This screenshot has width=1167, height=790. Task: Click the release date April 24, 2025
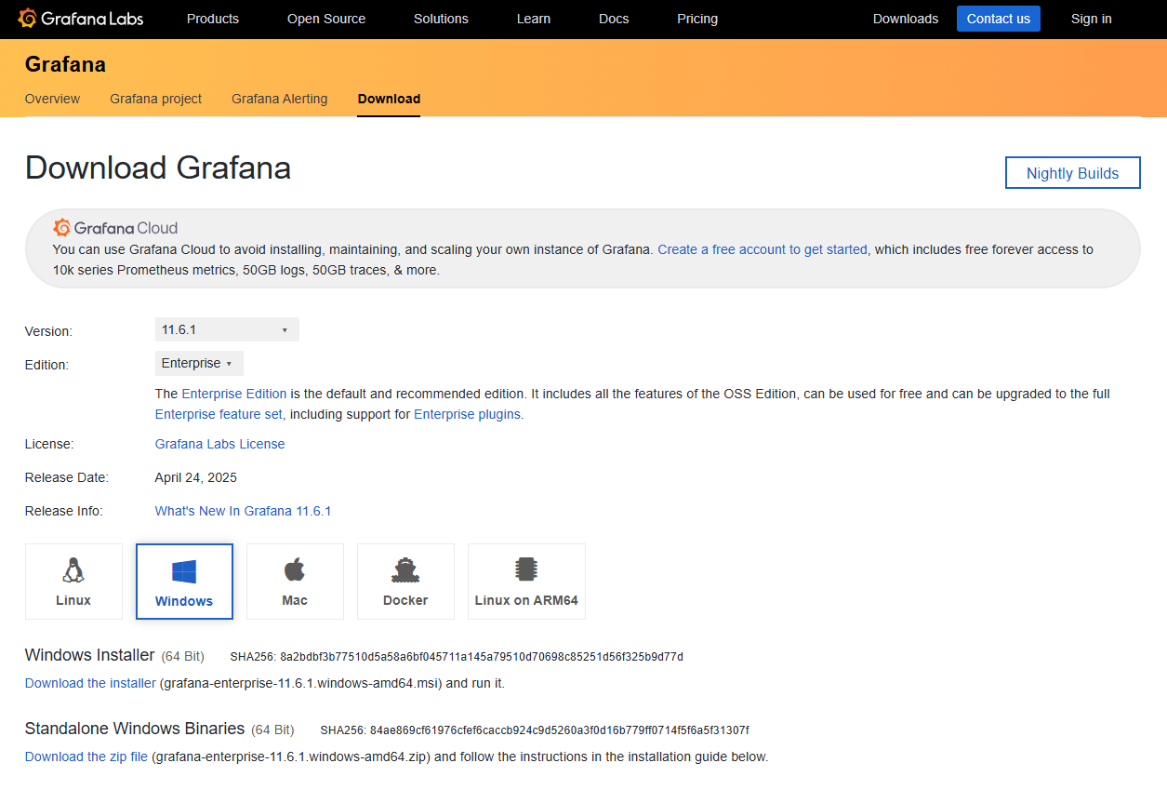tap(196, 477)
